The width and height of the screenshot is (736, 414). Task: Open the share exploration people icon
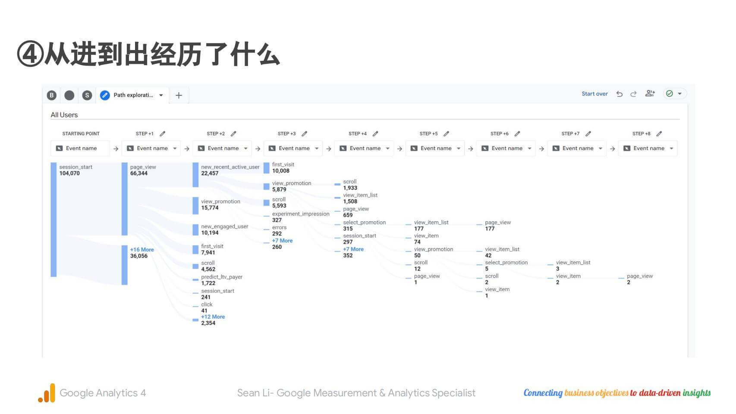click(650, 94)
